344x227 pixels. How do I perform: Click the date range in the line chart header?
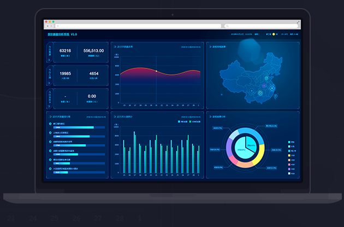(191, 47)
